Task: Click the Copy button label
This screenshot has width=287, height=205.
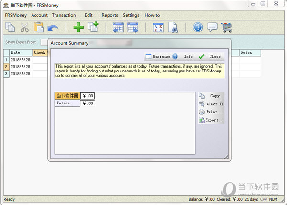Action: click(x=215, y=96)
